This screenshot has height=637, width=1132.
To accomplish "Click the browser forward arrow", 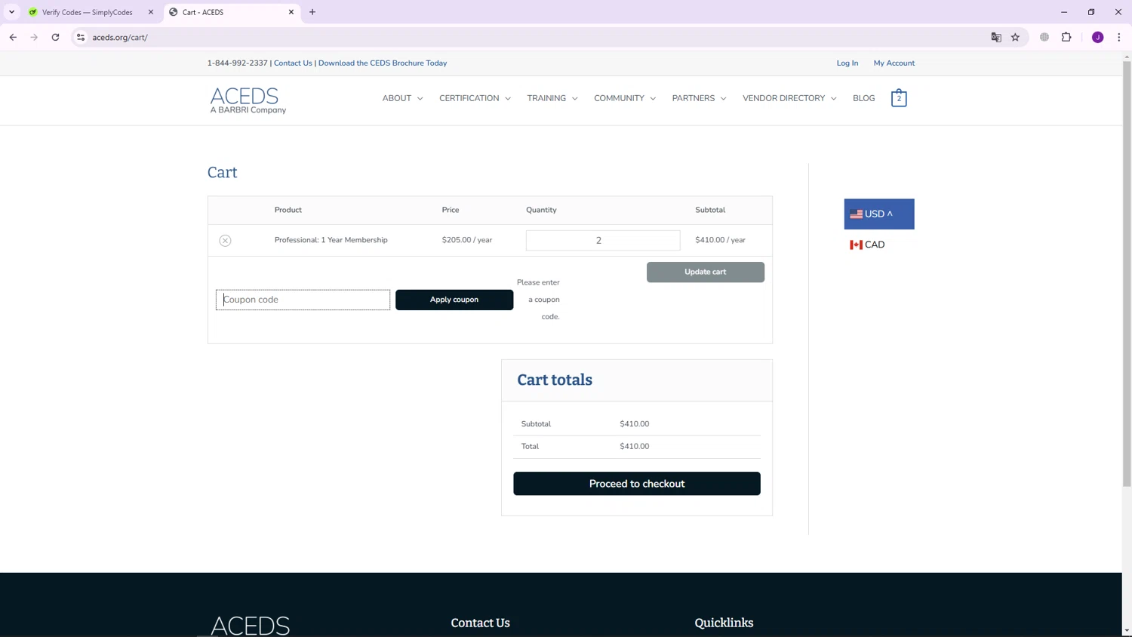I will [34, 37].
